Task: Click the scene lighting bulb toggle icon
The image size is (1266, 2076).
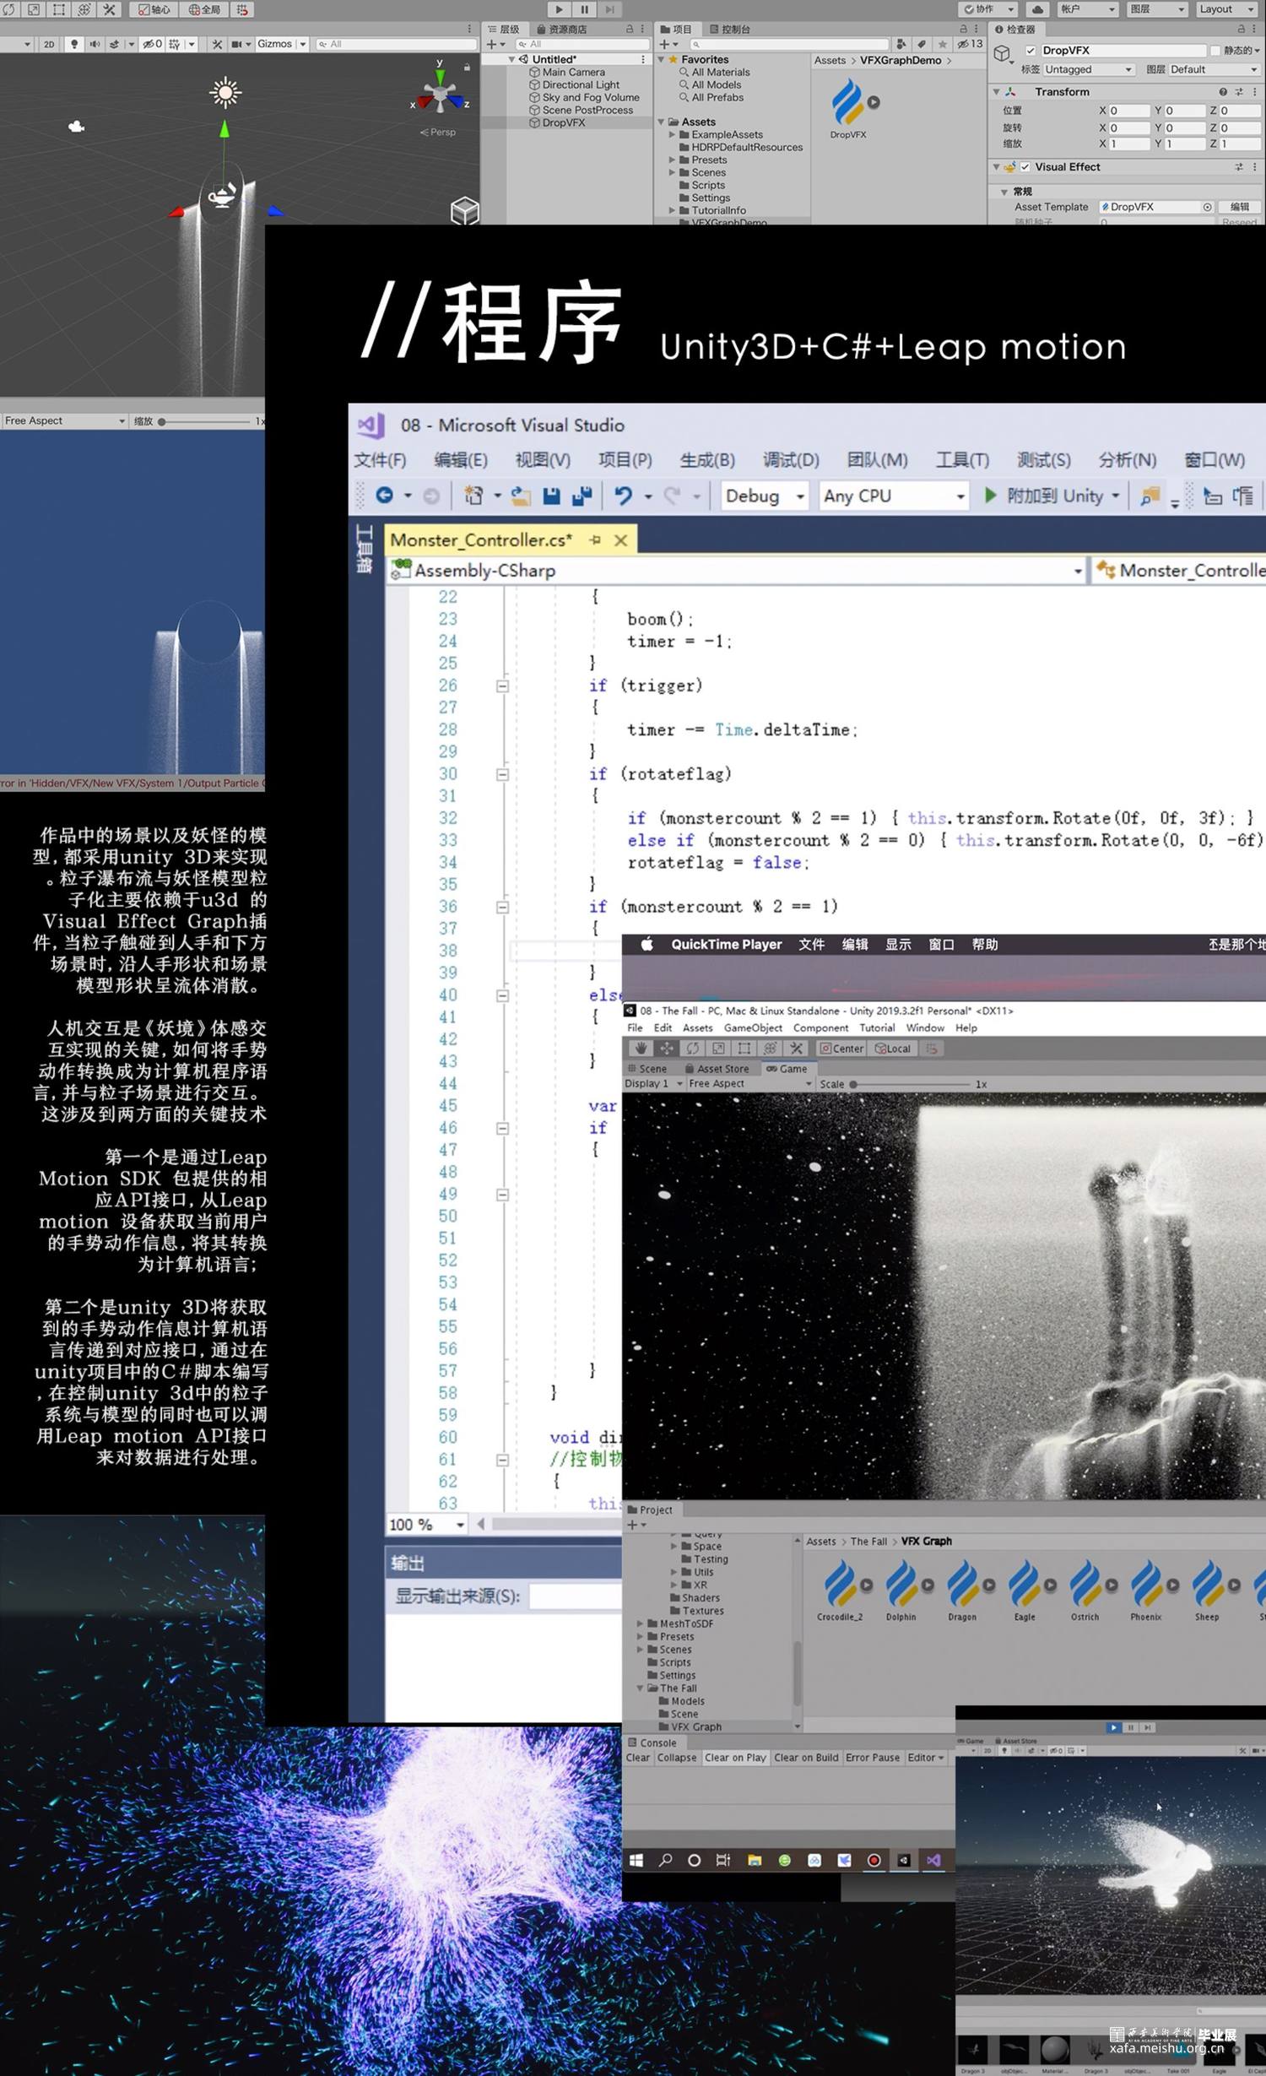Action: click(x=74, y=44)
